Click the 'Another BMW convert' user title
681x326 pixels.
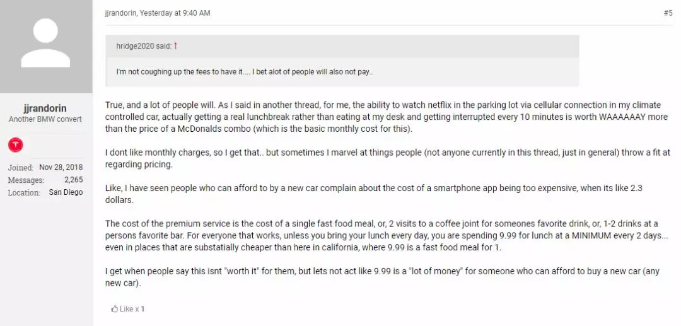click(x=45, y=119)
